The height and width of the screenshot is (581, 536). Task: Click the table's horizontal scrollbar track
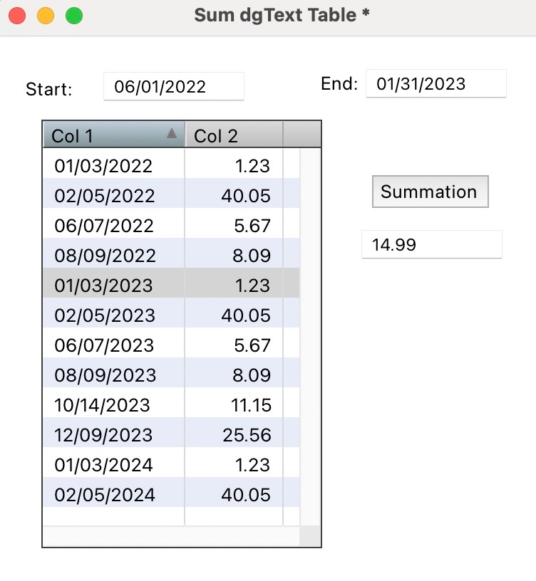[171, 536]
